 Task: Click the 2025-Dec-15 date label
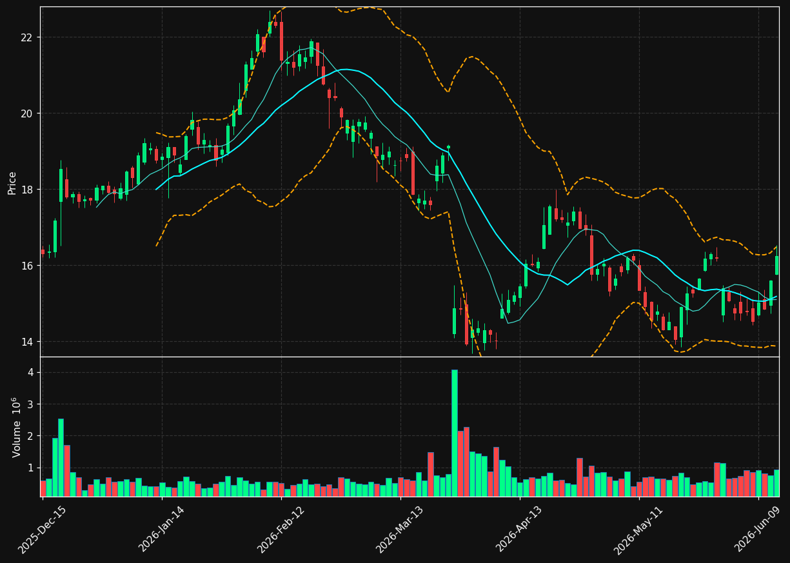42,529
